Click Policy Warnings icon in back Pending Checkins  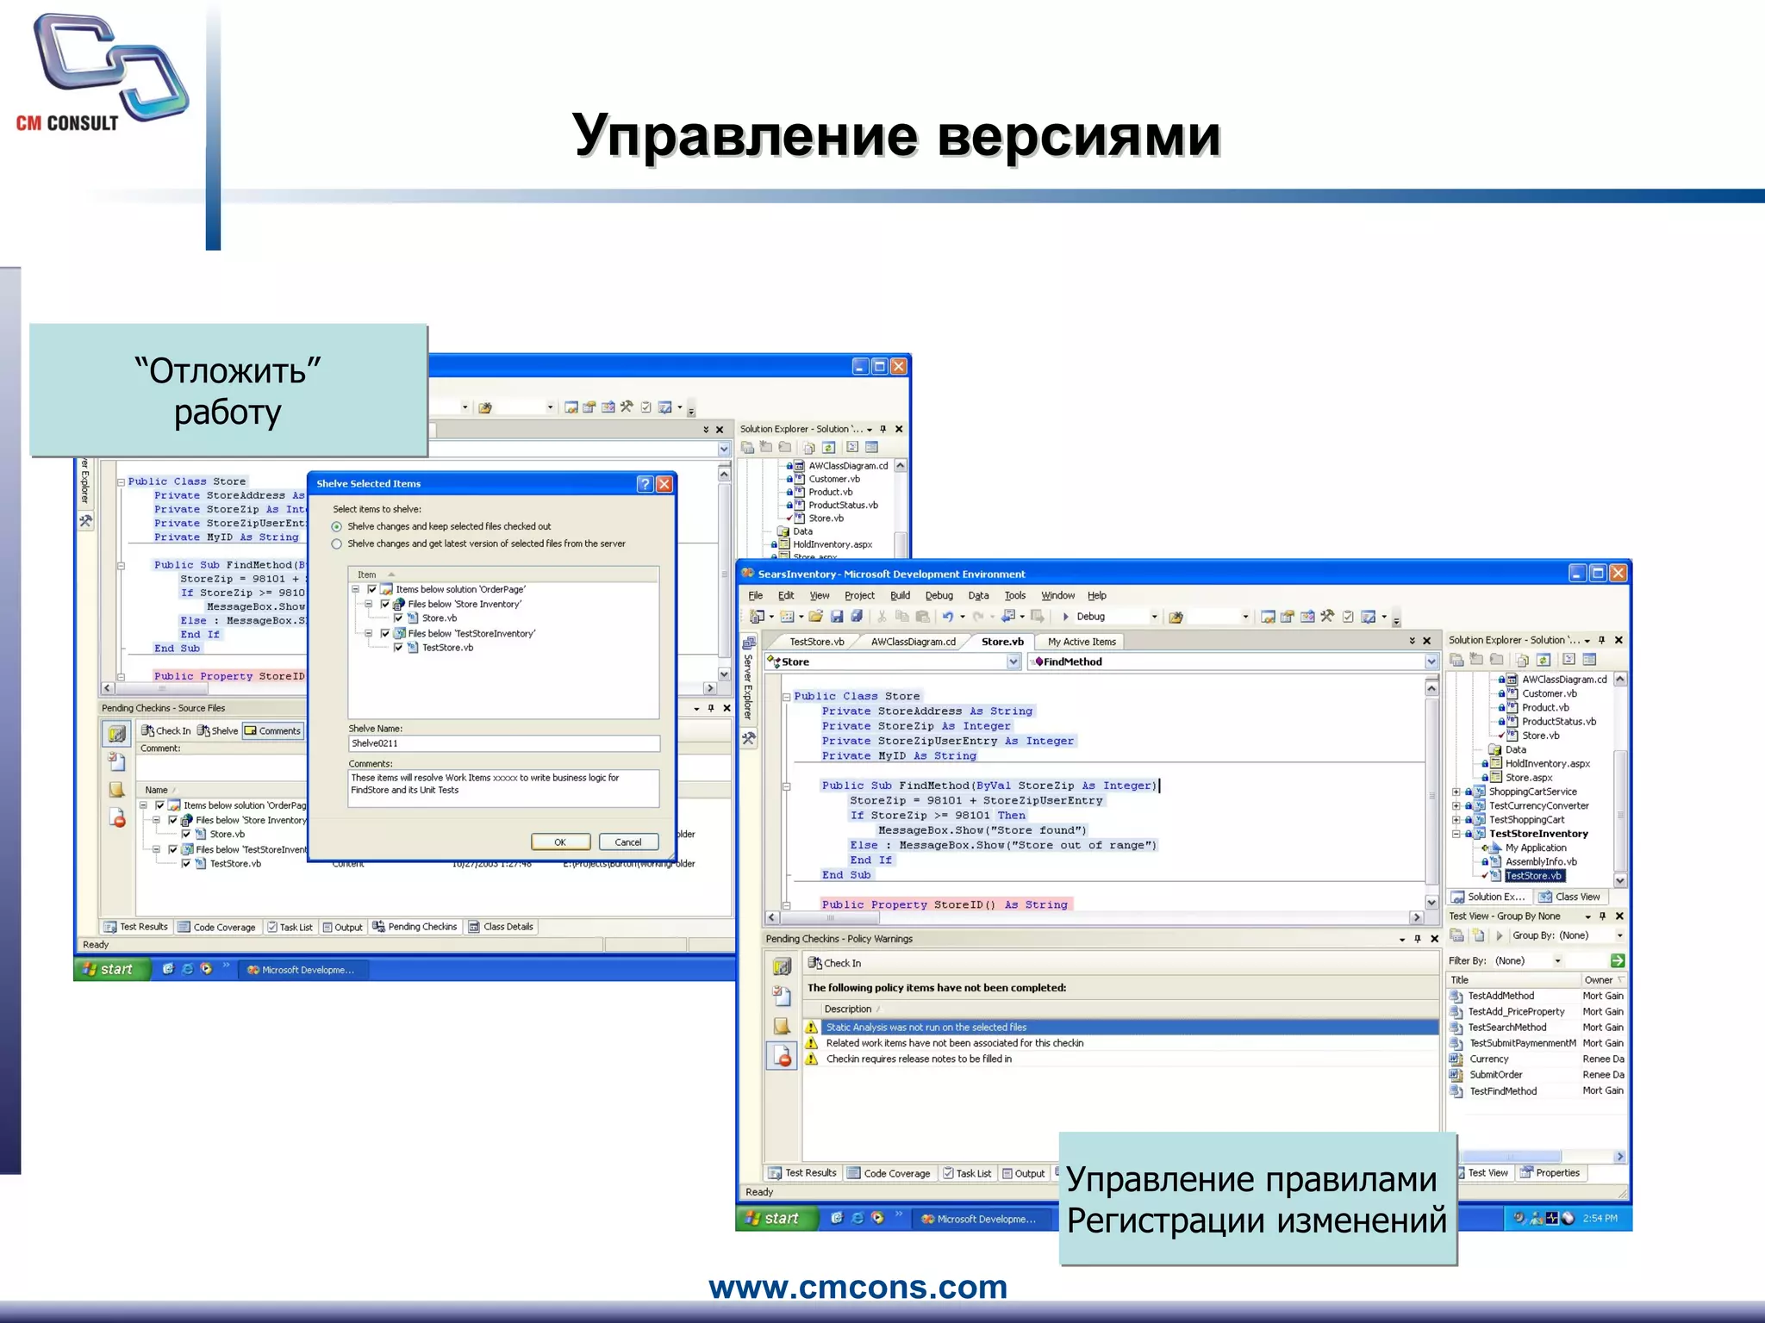click(117, 818)
